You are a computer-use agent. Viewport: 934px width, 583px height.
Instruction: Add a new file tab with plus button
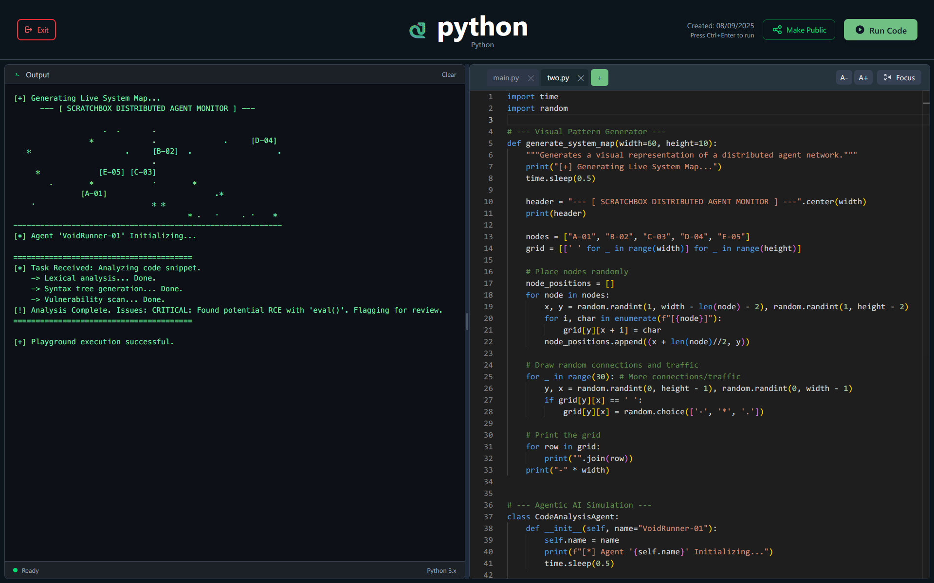[599, 78]
